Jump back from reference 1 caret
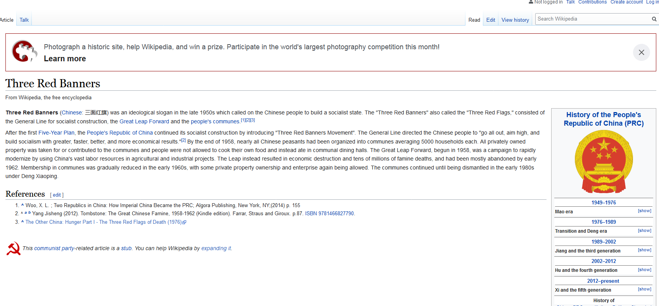The width and height of the screenshot is (659, 306). tap(22, 205)
